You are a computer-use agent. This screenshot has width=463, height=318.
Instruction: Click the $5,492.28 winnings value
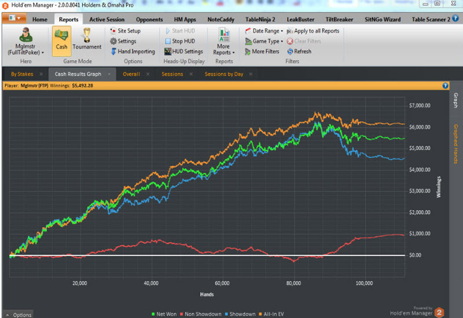82,86
